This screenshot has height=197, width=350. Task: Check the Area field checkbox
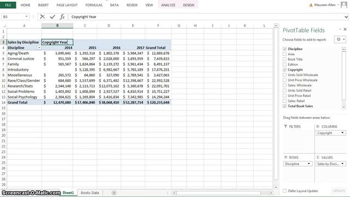tap(284, 54)
